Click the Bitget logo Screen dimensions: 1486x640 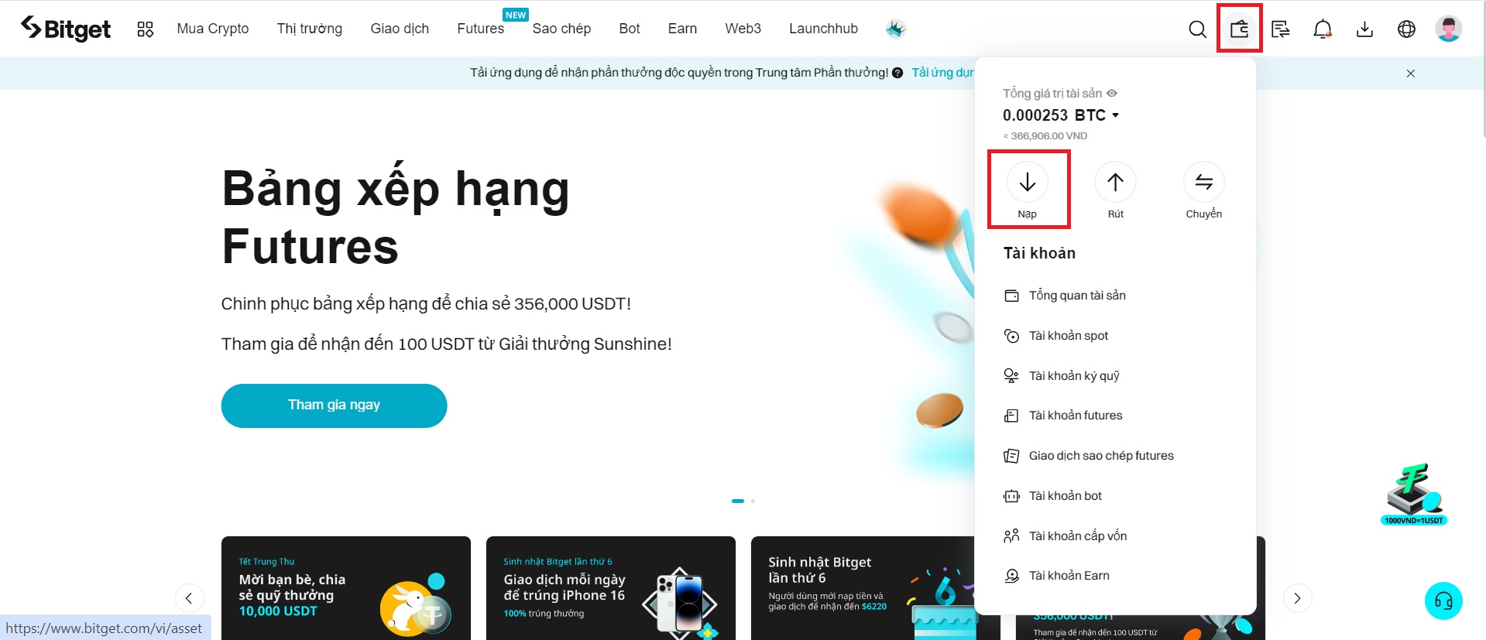[65, 29]
